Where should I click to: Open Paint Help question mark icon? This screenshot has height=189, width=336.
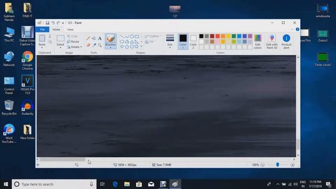(298, 29)
